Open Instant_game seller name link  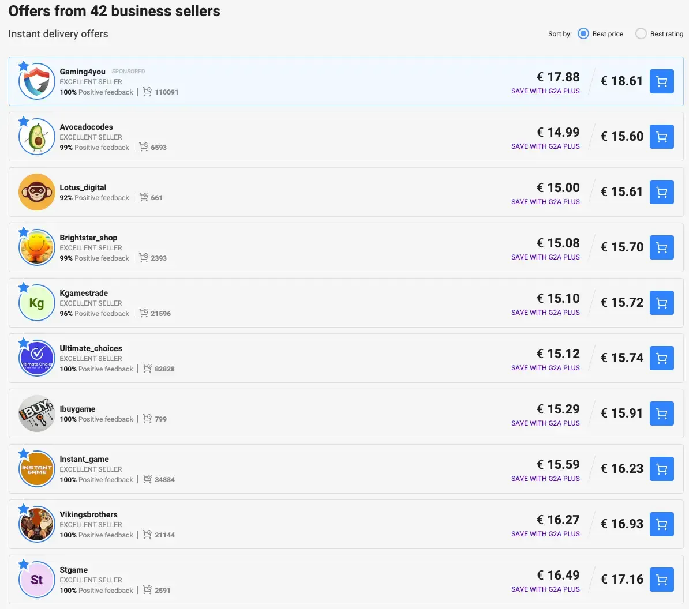(84, 459)
